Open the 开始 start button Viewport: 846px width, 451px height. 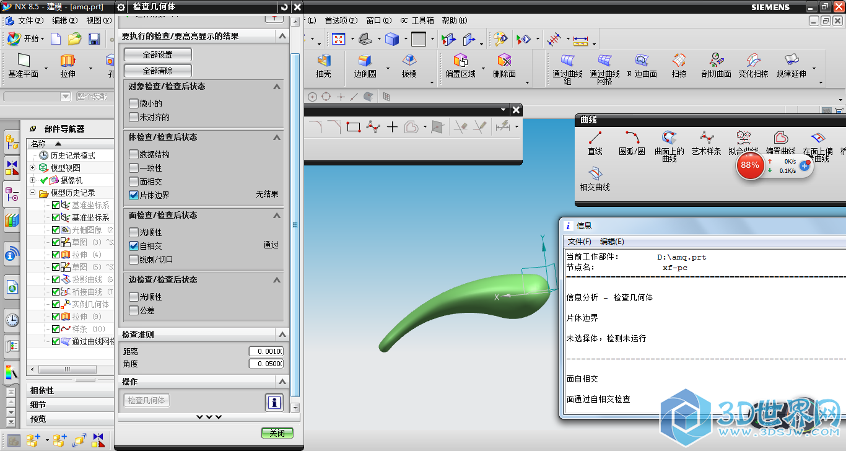(25, 39)
